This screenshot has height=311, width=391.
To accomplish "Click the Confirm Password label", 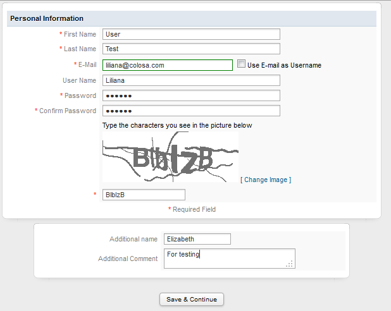I will (x=68, y=111).
